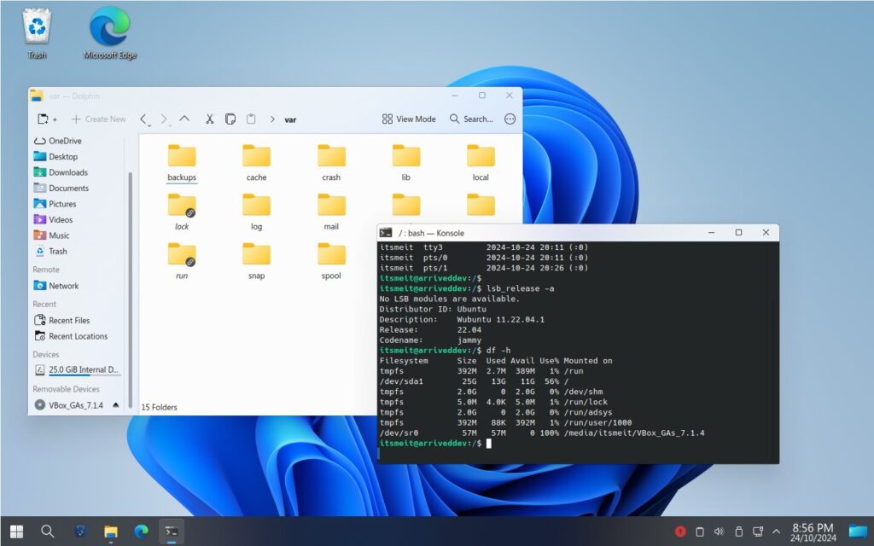Screen dimensions: 874x546
Task: Open the Dolphin folder icon on the taskbar
Action: 111,530
